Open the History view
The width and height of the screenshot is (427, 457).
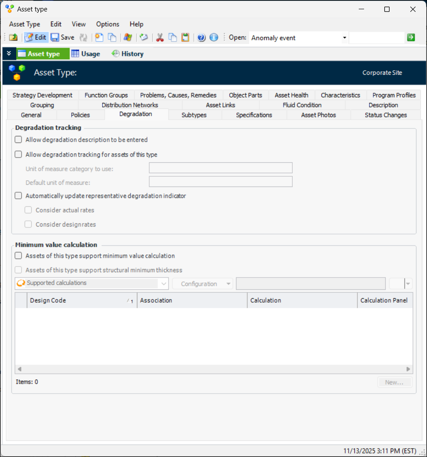point(128,54)
